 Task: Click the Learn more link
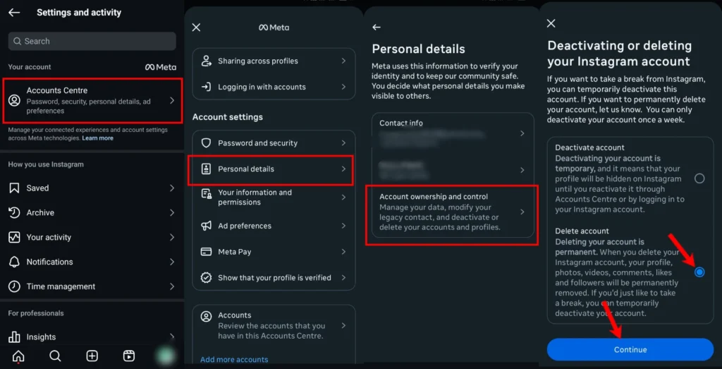click(97, 138)
